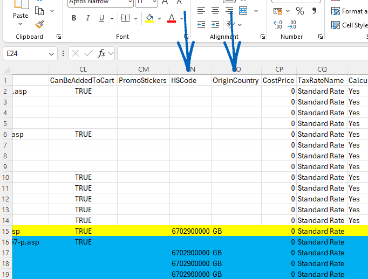
Task: Click Insert Function fx button
Action: [101, 54]
